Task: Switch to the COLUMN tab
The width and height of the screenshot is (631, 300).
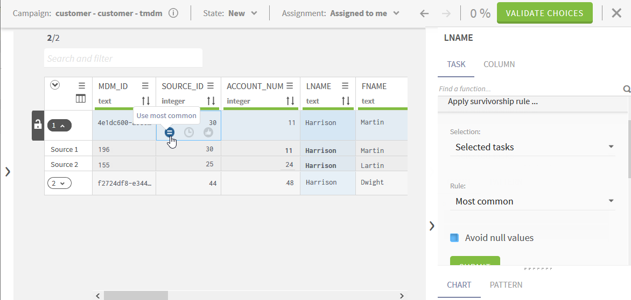Action: (x=499, y=64)
